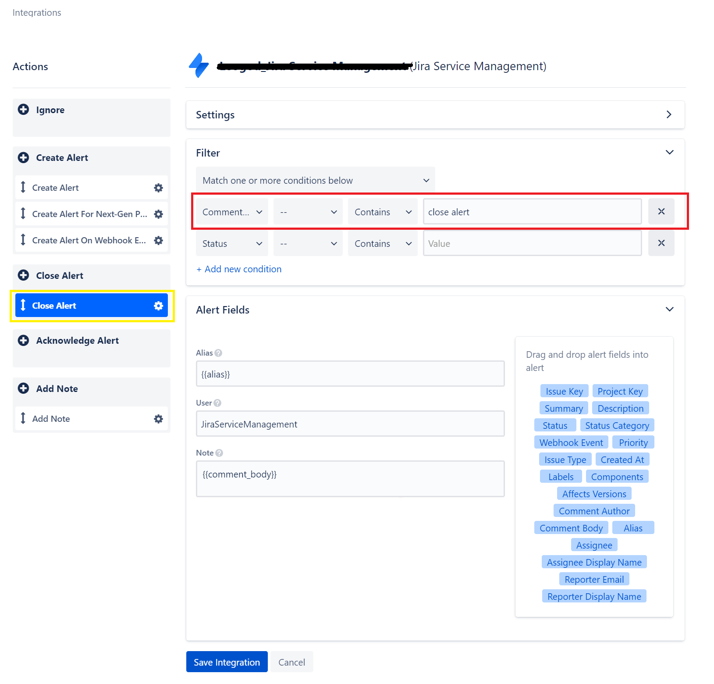Viewport: 714px width, 684px height.
Task: Open gear settings for Create Alert action
Action: (159, 188)
